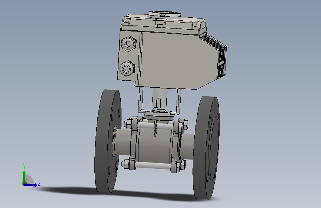Select the stem coupling below the actuator

pyautogui.click(x=160, y=99)
